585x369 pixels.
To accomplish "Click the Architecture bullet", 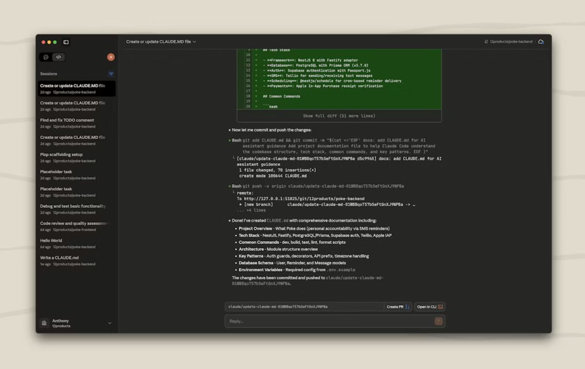I will (x=278, y=249).
